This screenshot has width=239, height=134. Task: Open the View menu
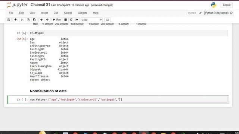coord(32,13)
